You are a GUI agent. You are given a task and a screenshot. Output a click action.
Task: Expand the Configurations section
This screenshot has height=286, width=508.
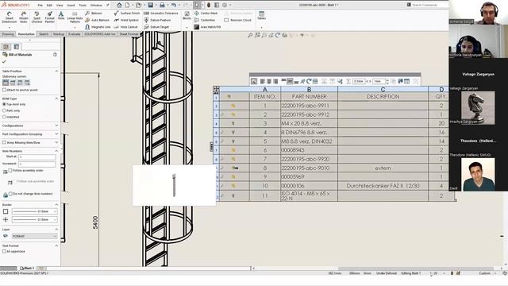coord(56,126)
